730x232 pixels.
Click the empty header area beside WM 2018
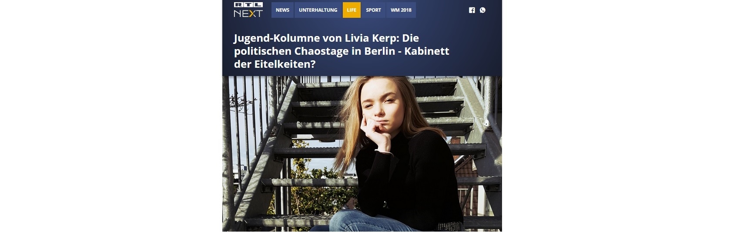442,10
